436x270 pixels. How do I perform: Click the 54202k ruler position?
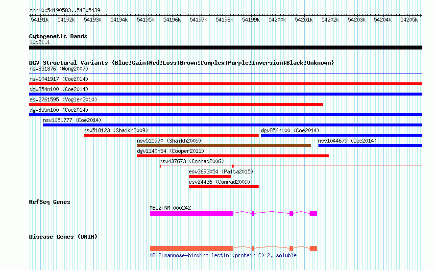pos(330,20)
